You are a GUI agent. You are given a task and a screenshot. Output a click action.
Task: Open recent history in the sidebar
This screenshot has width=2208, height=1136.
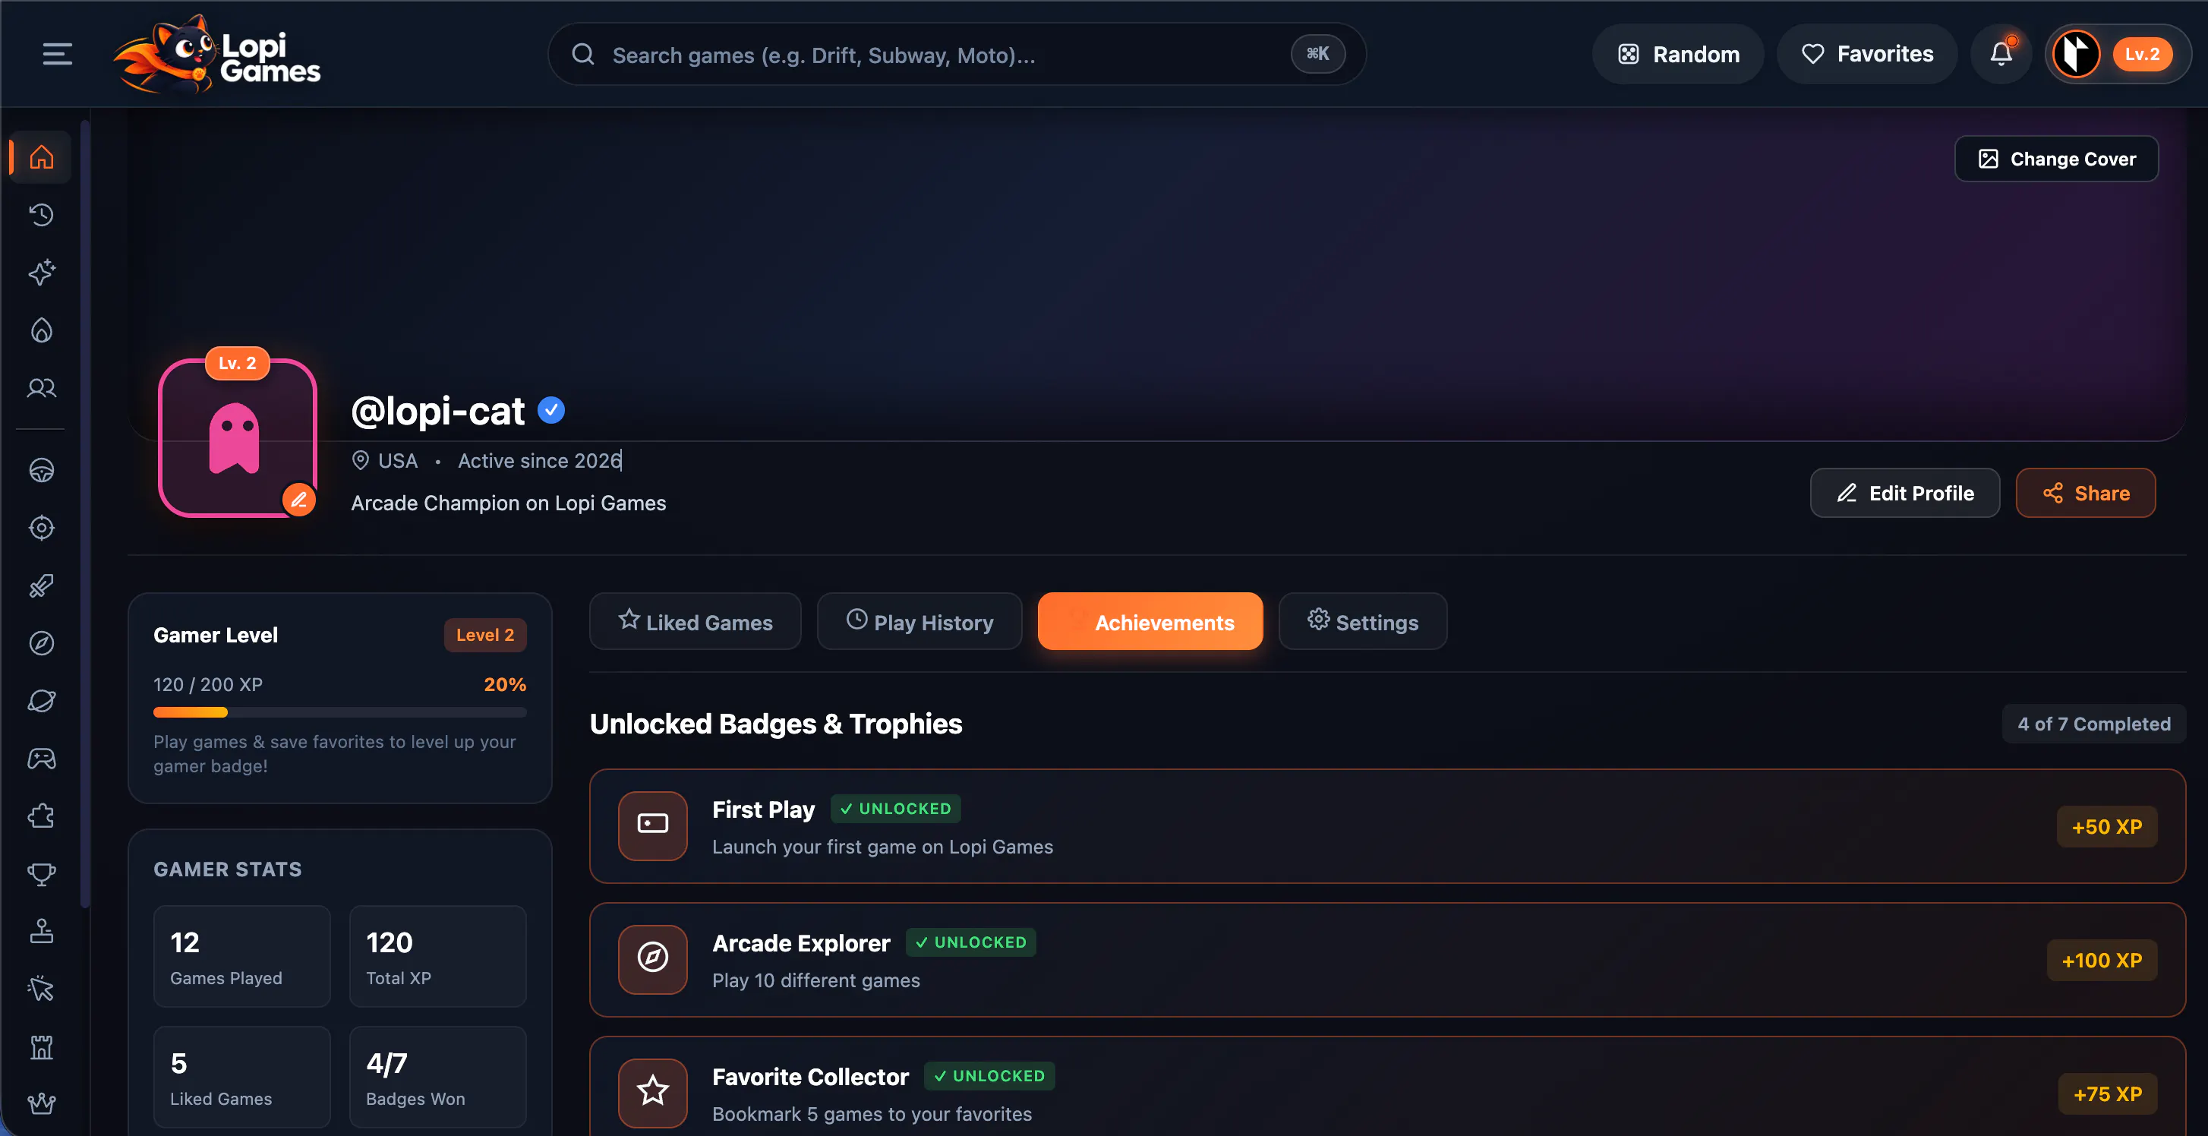click(x=41, y=214)
